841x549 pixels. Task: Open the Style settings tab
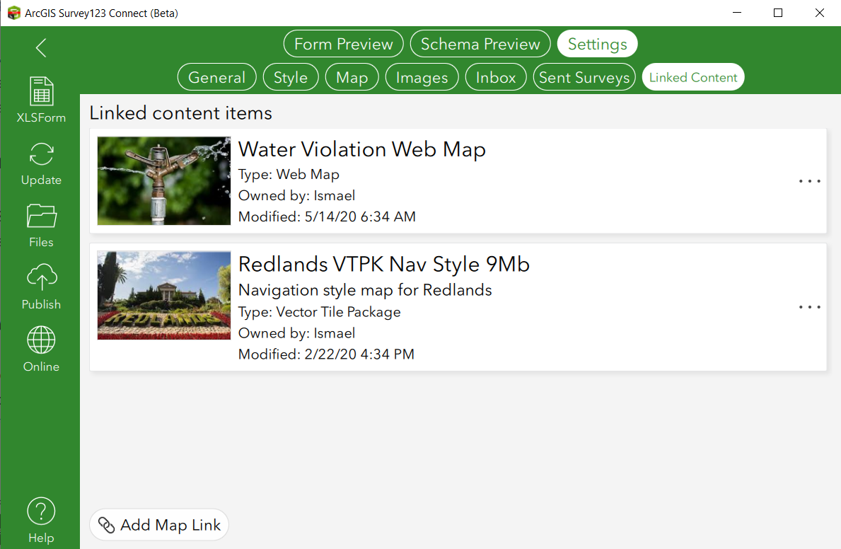(291, 77)
